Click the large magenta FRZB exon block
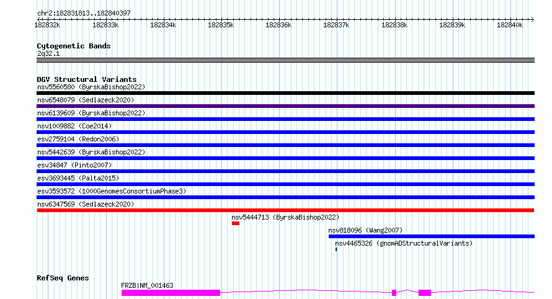Screen dimensions: 552x299 (x=171, y=293)
